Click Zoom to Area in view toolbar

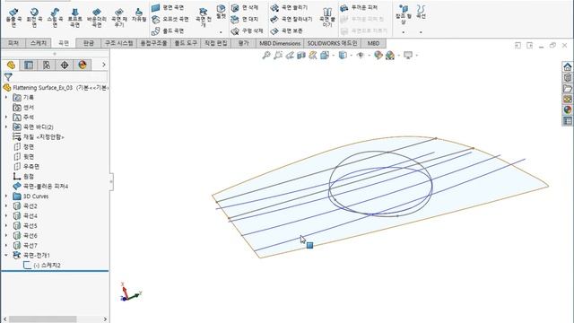tap(278, 56)
